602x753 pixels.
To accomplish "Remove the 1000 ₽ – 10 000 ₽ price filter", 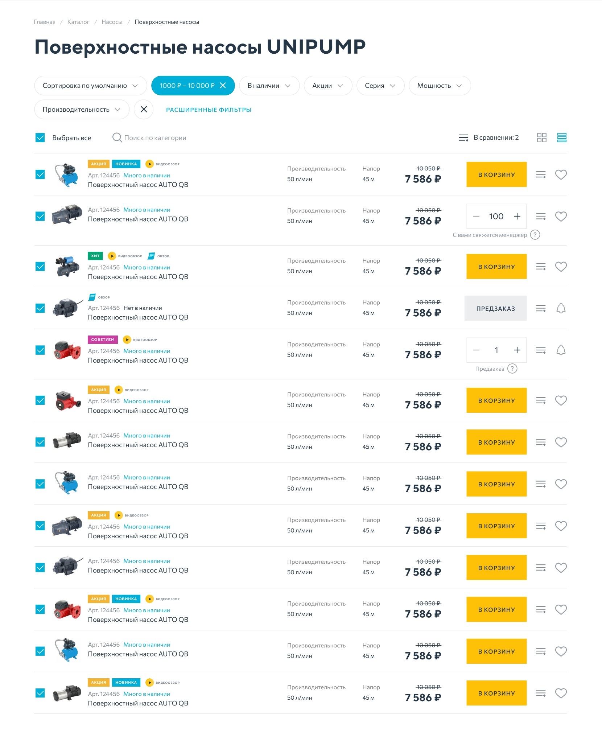I will (223, 86).
